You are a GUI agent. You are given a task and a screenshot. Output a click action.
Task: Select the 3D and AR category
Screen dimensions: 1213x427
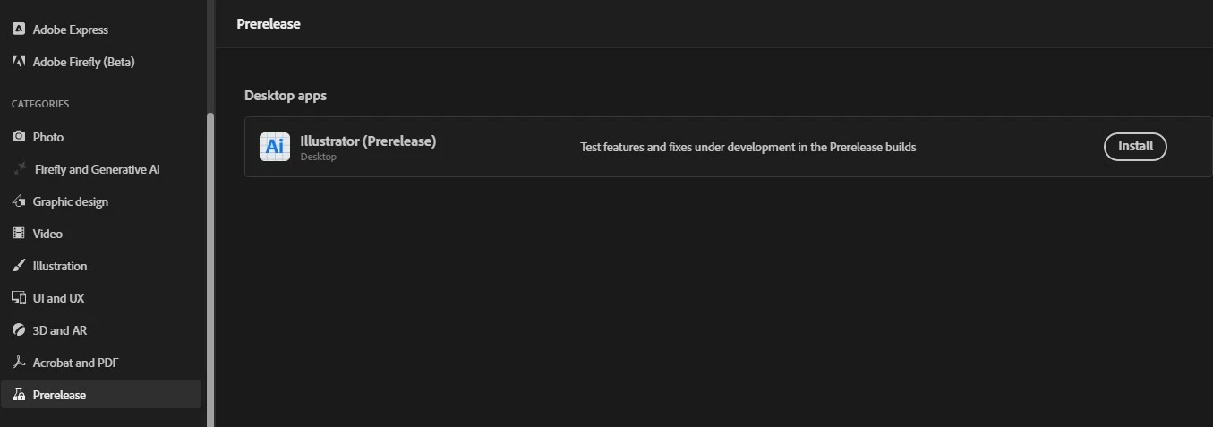click(101, 330)
